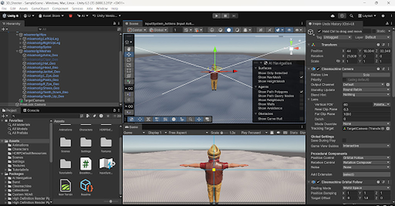Toggle Show NavMesh checkbox
The width and height of the screenshot is (395, 206).
tap(302, 77)
